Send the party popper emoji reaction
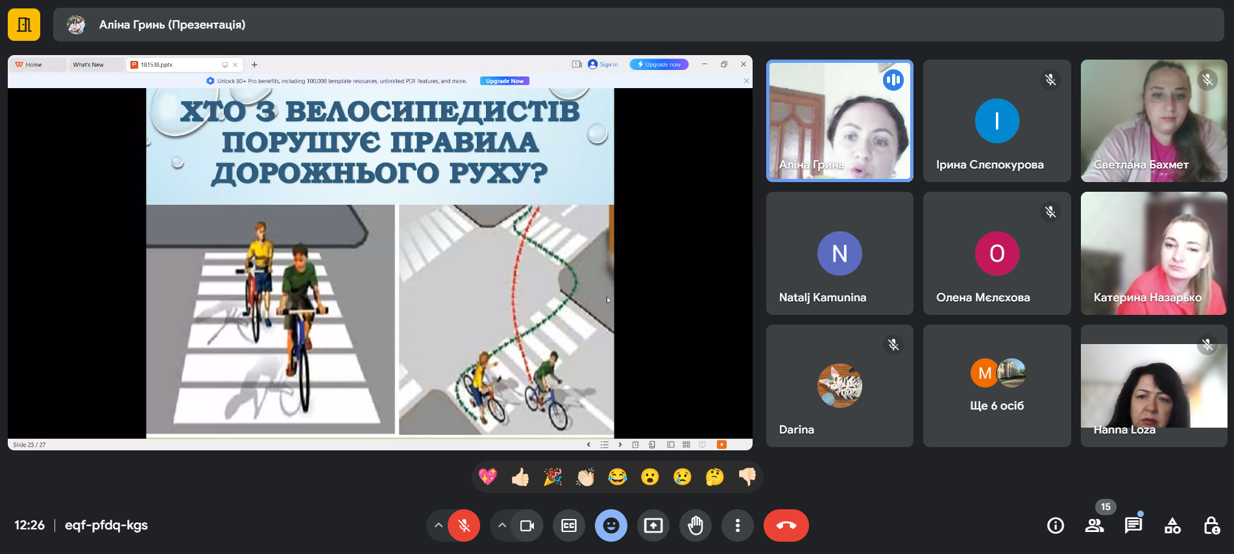Viewport: 1234px width, 554px height. pos(552,478)
